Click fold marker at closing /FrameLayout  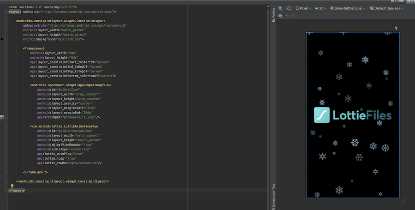point(7,173)
